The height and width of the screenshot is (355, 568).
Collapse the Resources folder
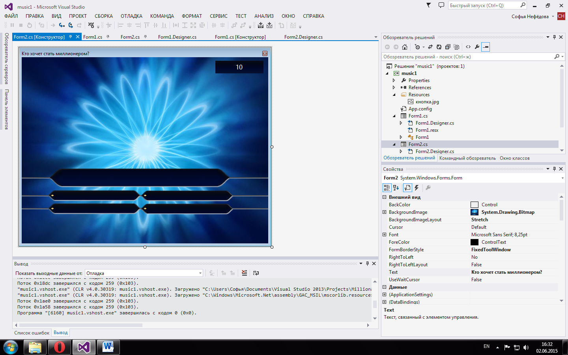(394, 95)
